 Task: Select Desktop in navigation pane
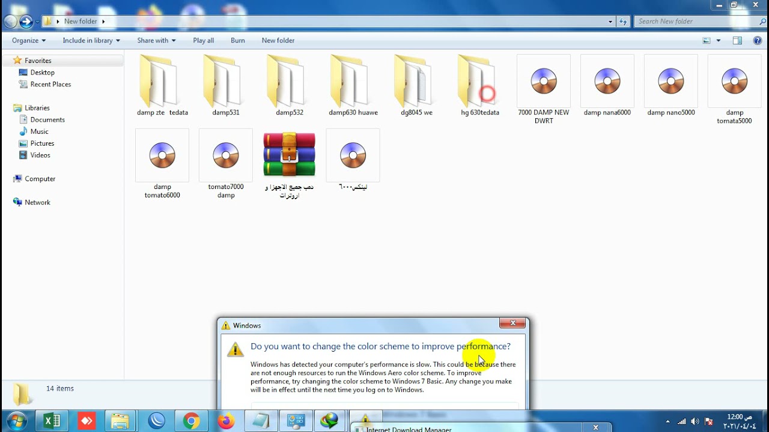click(42, 73)
